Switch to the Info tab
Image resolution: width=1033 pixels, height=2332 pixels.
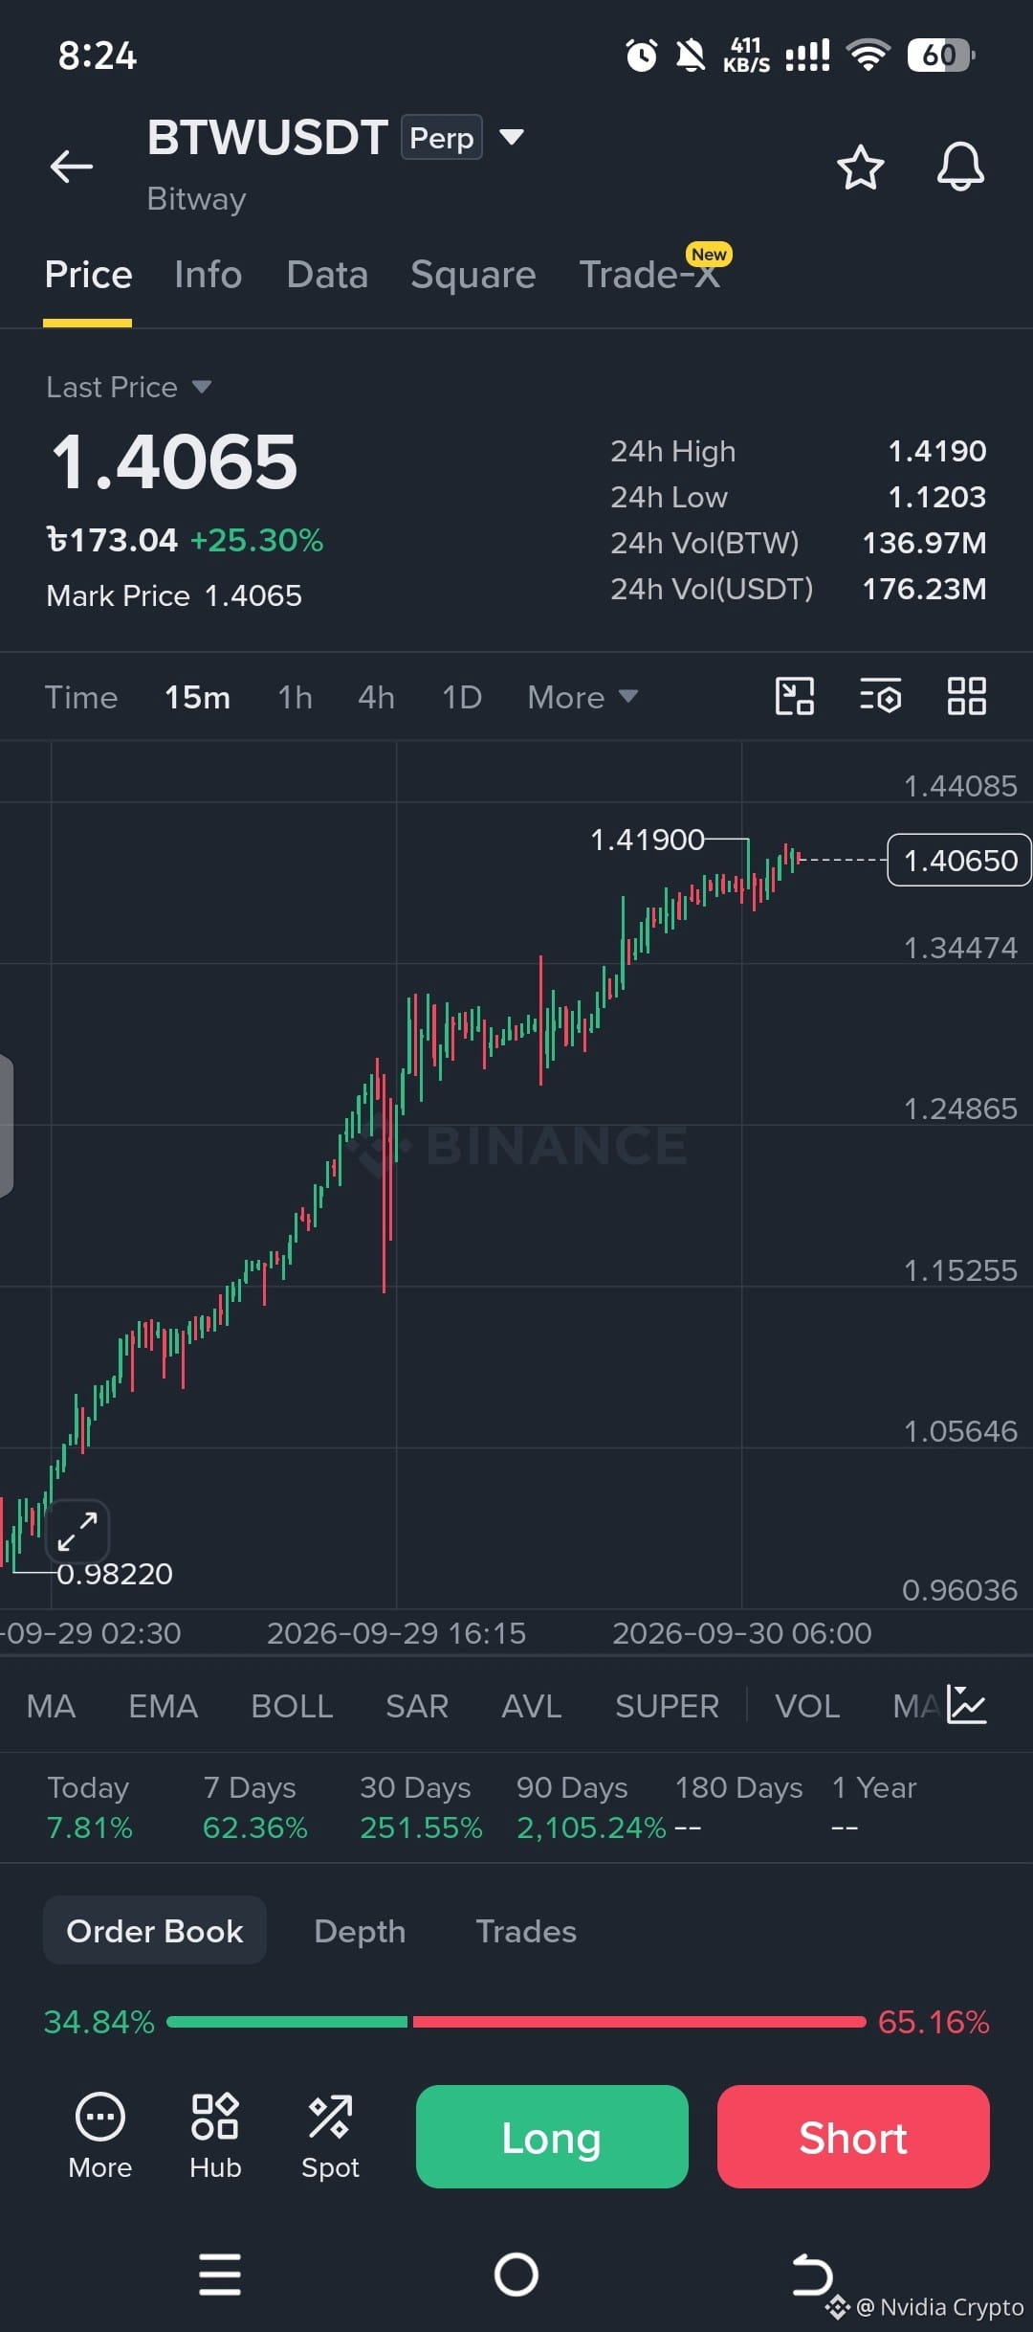[208, 275]
